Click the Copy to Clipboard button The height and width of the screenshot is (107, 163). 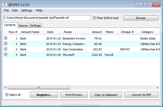click(x=106, y=95)
